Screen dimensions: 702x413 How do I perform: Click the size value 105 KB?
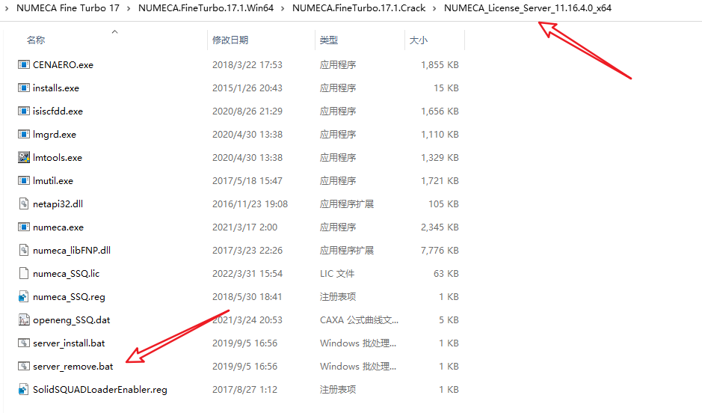point(443,204)
